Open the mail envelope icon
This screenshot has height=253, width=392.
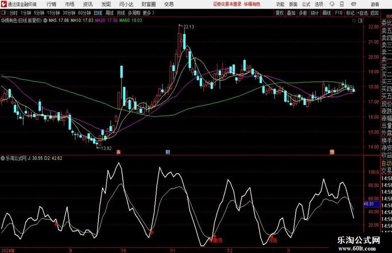point(353,4)
